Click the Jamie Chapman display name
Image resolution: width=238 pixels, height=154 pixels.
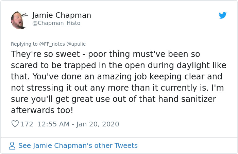tap(62, 15)
